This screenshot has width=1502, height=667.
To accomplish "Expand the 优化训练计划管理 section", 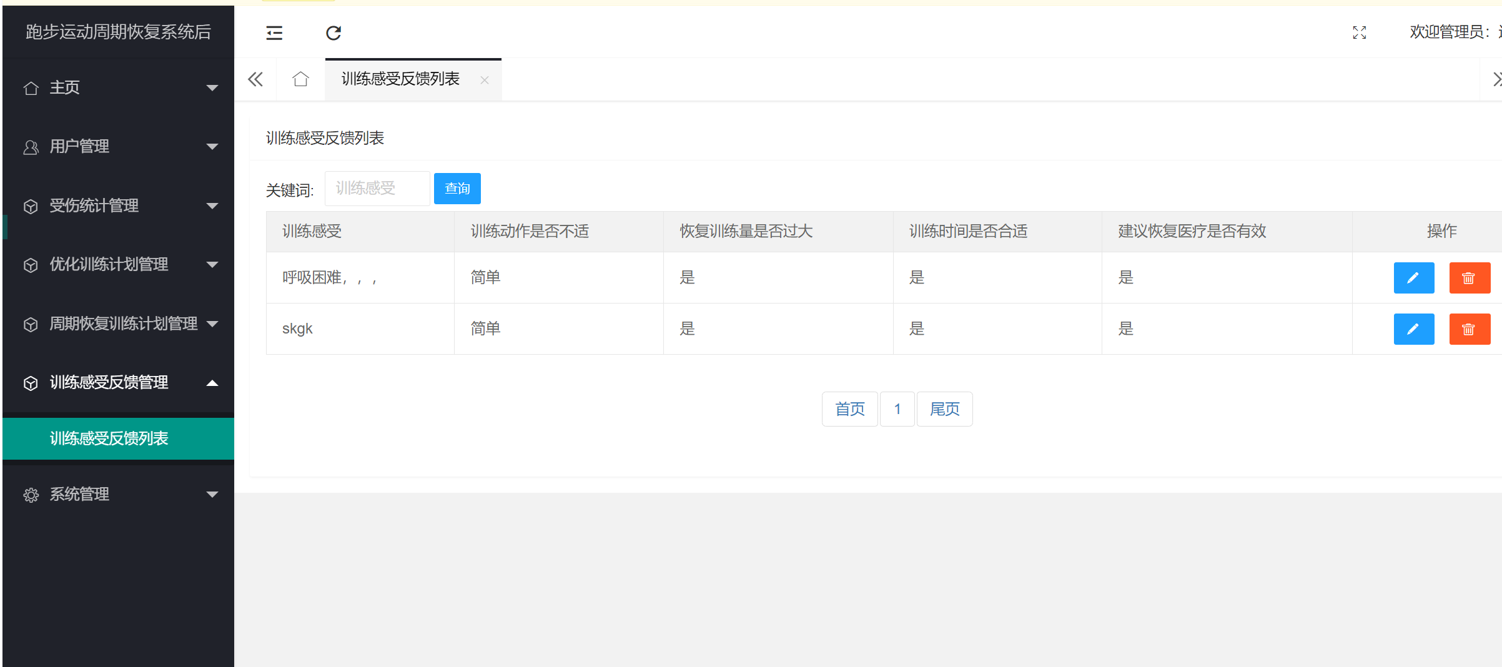I will coord(108,264).
